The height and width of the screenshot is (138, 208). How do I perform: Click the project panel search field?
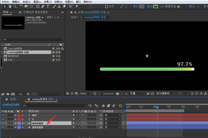pyautogui.click(x=33, y=39)
